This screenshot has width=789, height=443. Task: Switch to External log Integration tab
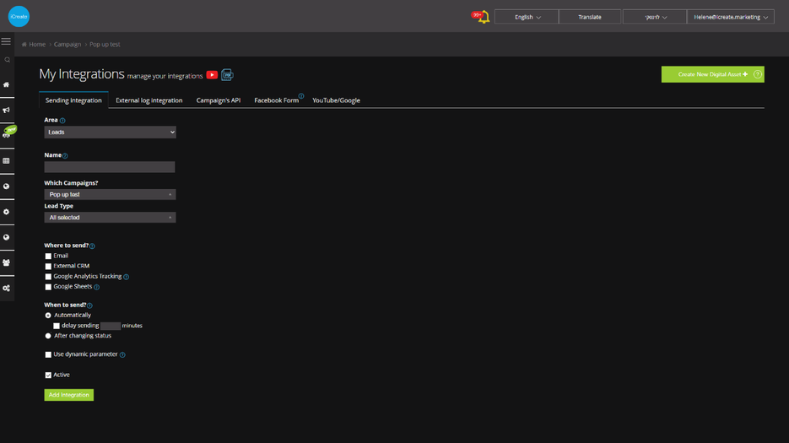(149, 100)
